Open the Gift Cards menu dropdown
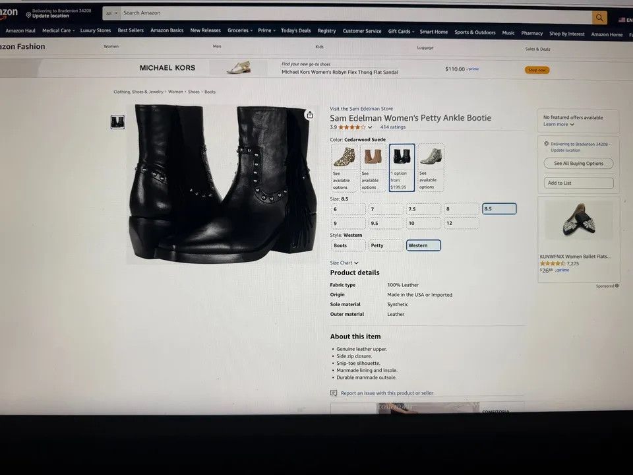This screenshot has height=475, width=633. point(402,32)
